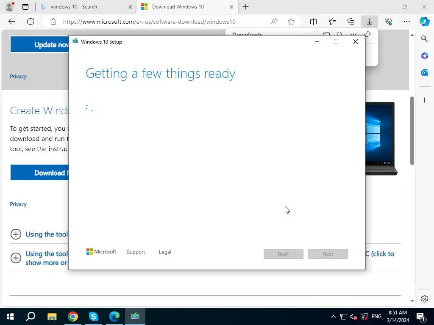Click the Download tool button
Image resolution: width=434 pixels, height=325 pixels.
39,173
